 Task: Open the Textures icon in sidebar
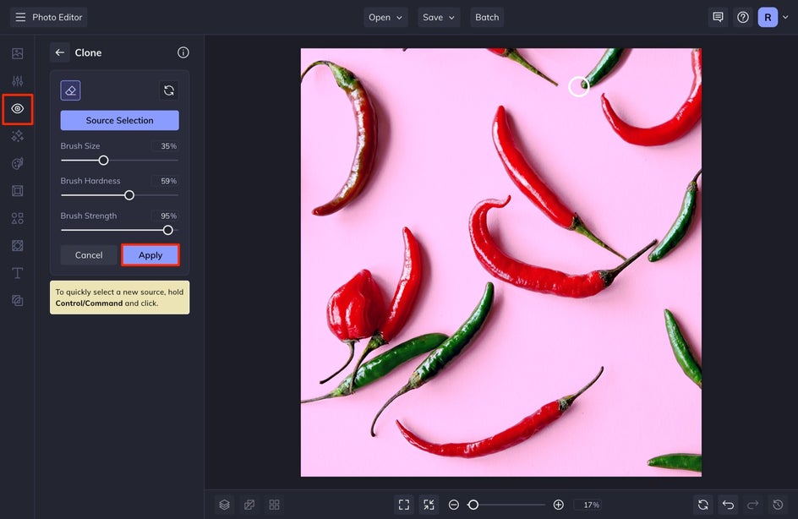pos(17,246)
